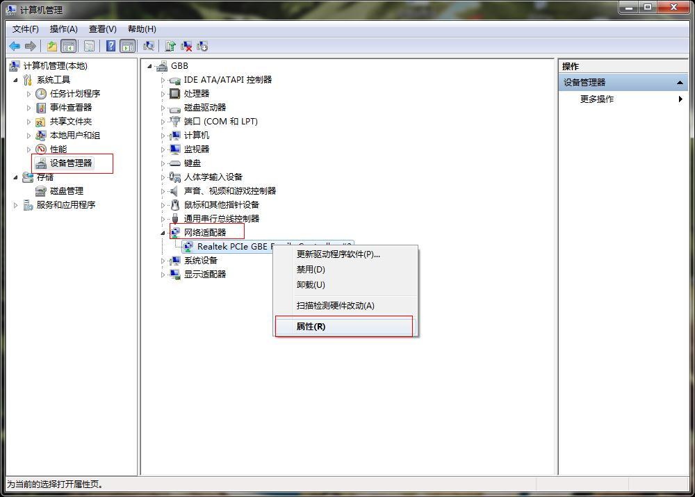Expand the 处理器 device category
This screenshot has height=497, width=695.
(x=163, y=94)
